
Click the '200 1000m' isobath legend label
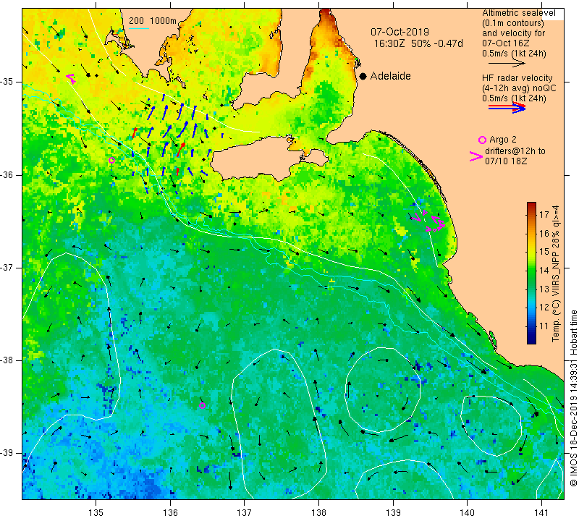coord(153,21)
